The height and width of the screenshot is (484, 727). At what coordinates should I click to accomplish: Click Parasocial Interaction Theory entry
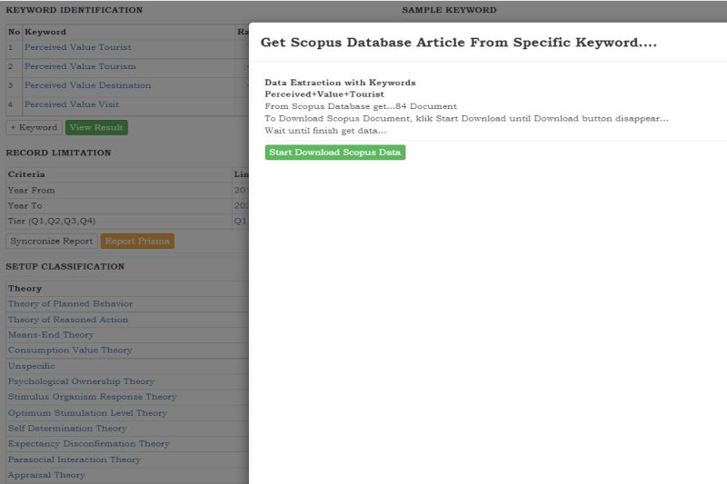tap(75, 459)
